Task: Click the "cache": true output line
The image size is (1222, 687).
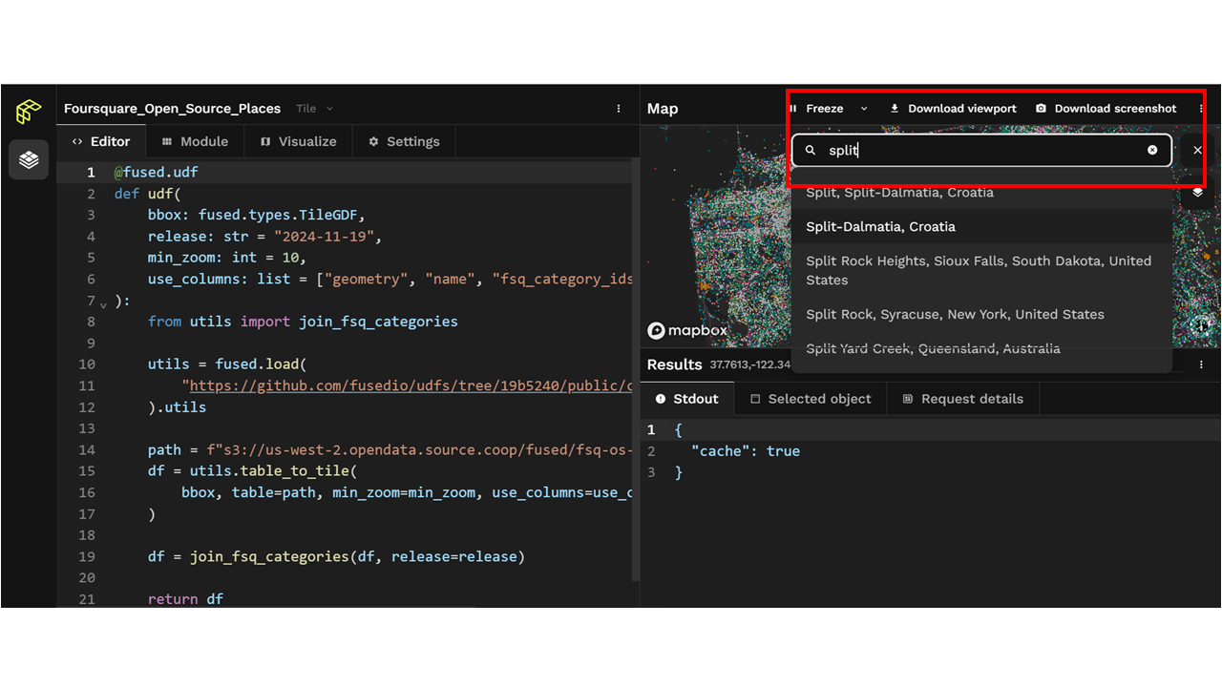Action: (x=746, y=451)
